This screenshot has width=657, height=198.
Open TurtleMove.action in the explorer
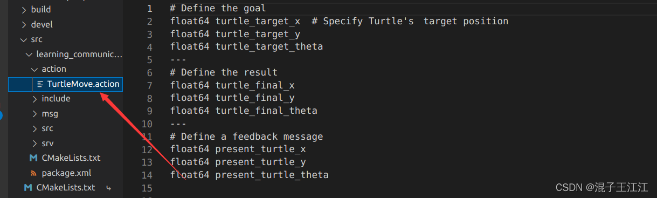pyautogui.click(x=66, y=84)
